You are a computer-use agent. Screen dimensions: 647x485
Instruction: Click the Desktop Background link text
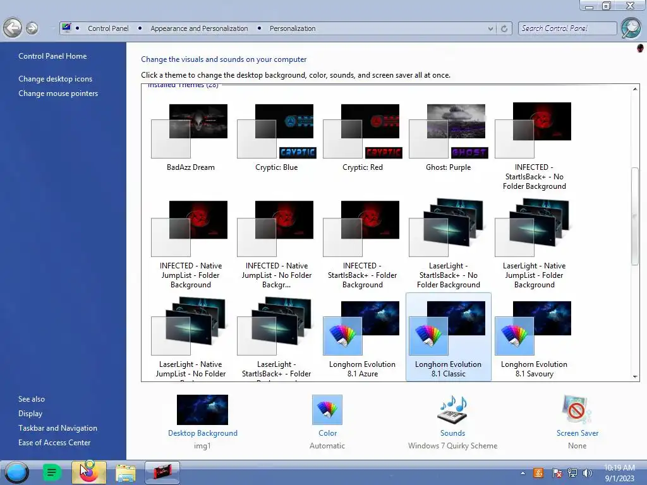[203, 433]
